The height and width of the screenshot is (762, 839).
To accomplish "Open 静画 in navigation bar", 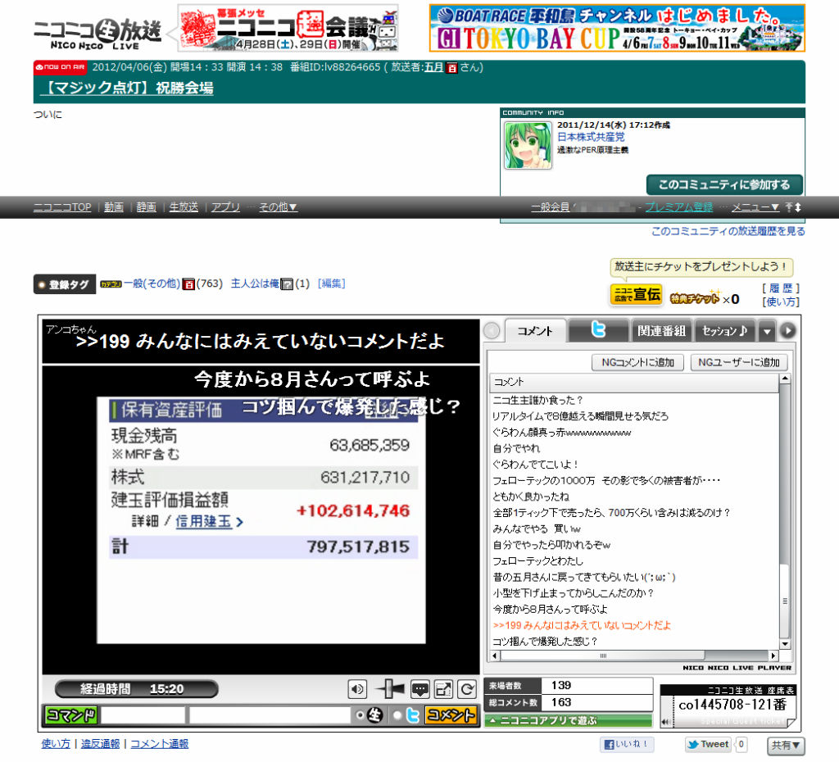I will point(146,207).
